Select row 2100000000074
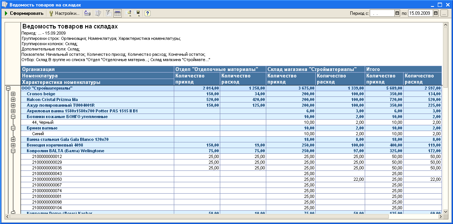453x224 pixels. coord(231,191)
